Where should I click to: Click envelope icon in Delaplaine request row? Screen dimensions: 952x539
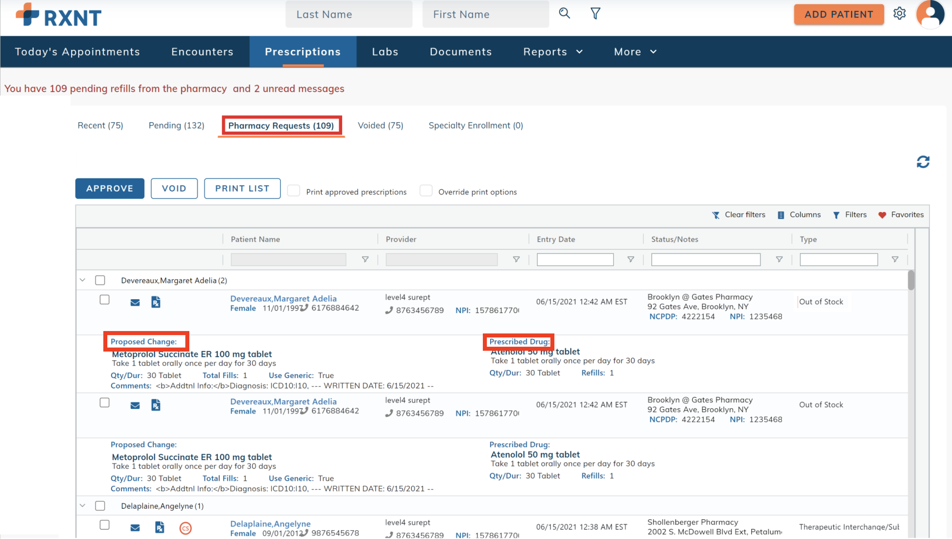pos(135,528)
